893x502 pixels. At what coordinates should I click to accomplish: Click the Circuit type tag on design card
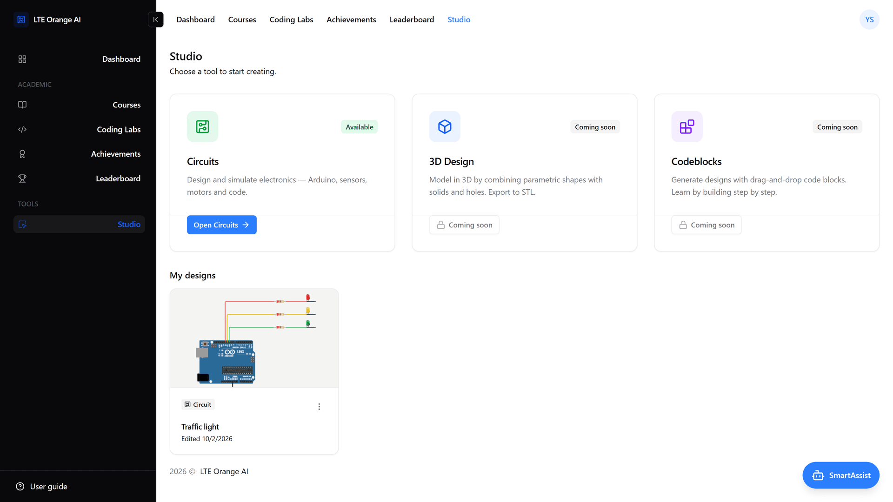pyautogui.click(x=198, y=404)
